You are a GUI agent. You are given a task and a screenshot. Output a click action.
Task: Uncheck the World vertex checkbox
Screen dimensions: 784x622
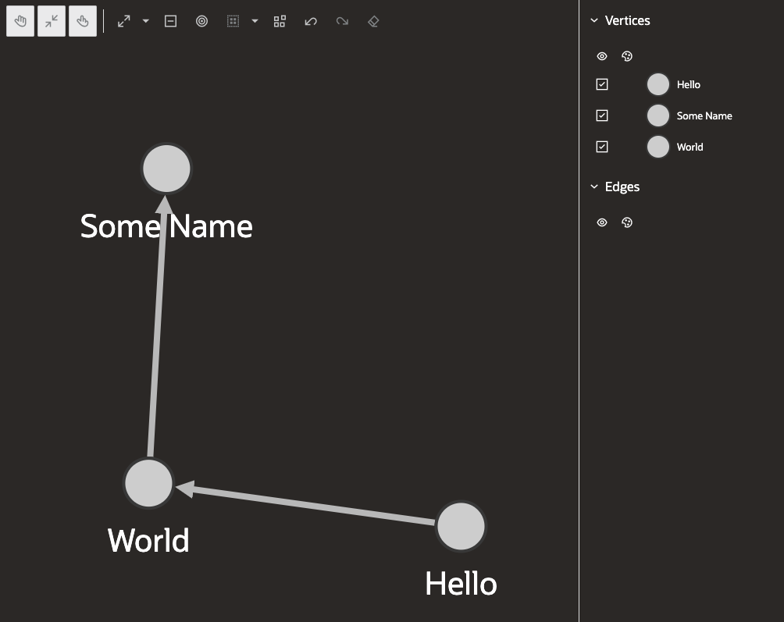point(602,147)
